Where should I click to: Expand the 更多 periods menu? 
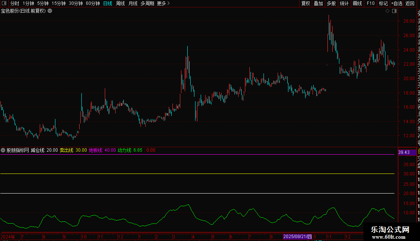pyautogui.click(x=164, y=3)
